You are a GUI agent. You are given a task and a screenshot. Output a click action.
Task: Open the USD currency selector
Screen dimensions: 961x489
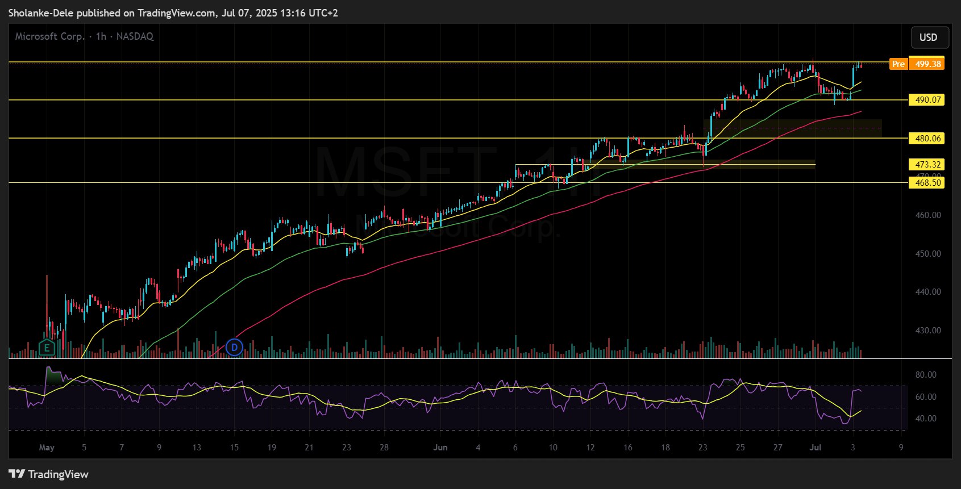930,37
